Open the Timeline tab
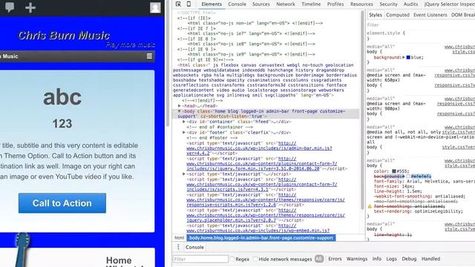Image resolution: width=475 pixels, height=267 pixels. tap(311, 4)
